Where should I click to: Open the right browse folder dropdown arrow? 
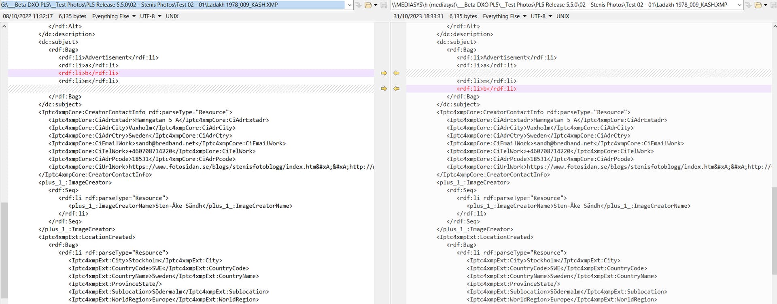click(x=766, y=5)
